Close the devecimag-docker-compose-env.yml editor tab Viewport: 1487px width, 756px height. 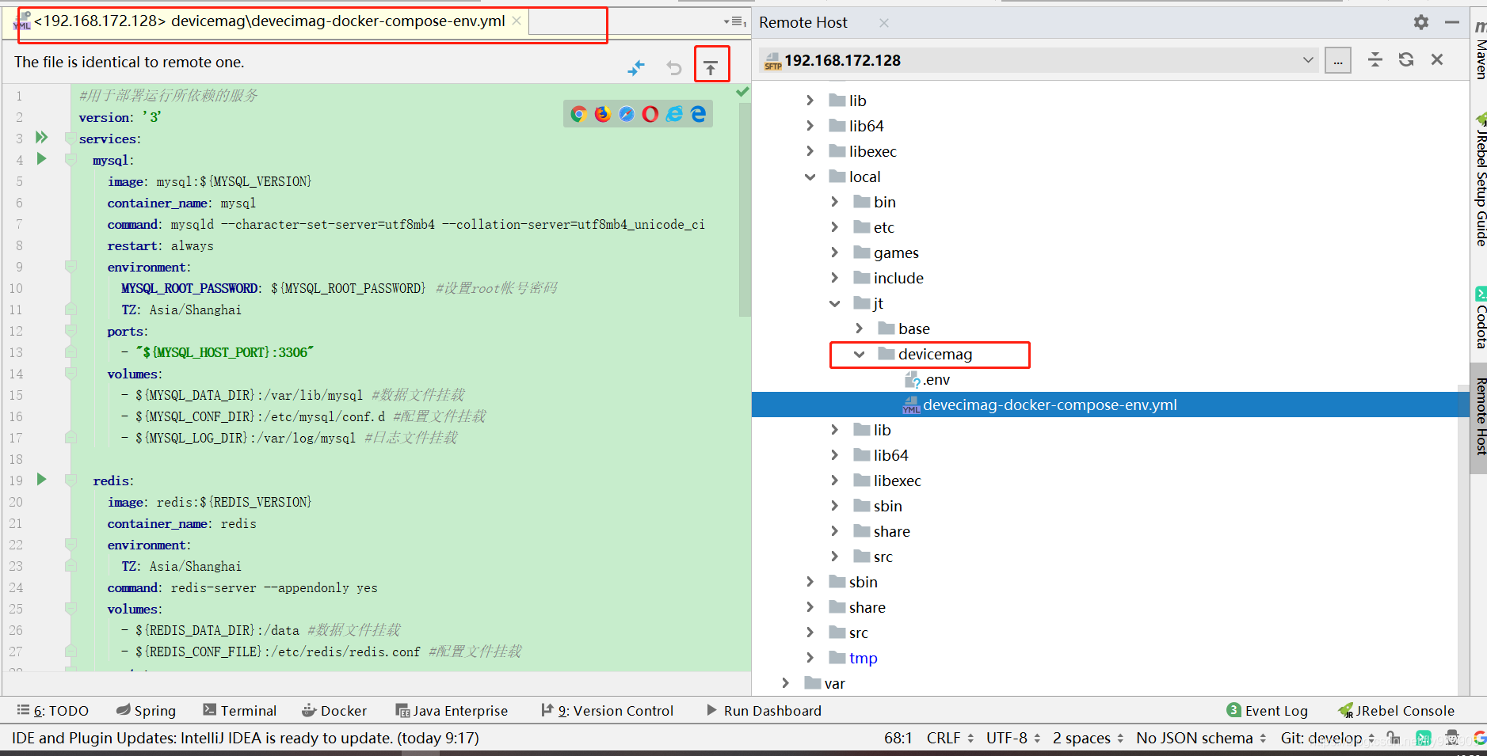pyautogui.click(x=517, y=21)
